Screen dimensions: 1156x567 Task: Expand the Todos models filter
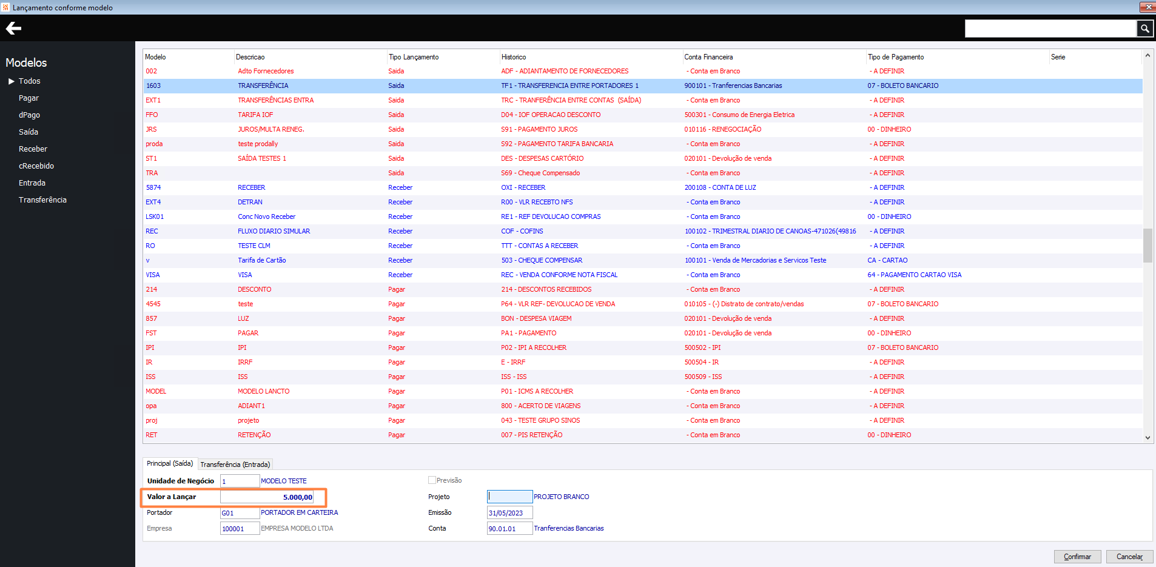tap(12, 81)
